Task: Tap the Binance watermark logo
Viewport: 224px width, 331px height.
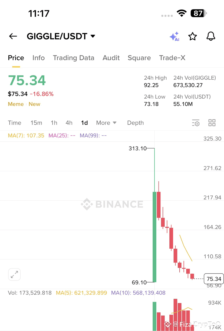Action: coord(112,204)
